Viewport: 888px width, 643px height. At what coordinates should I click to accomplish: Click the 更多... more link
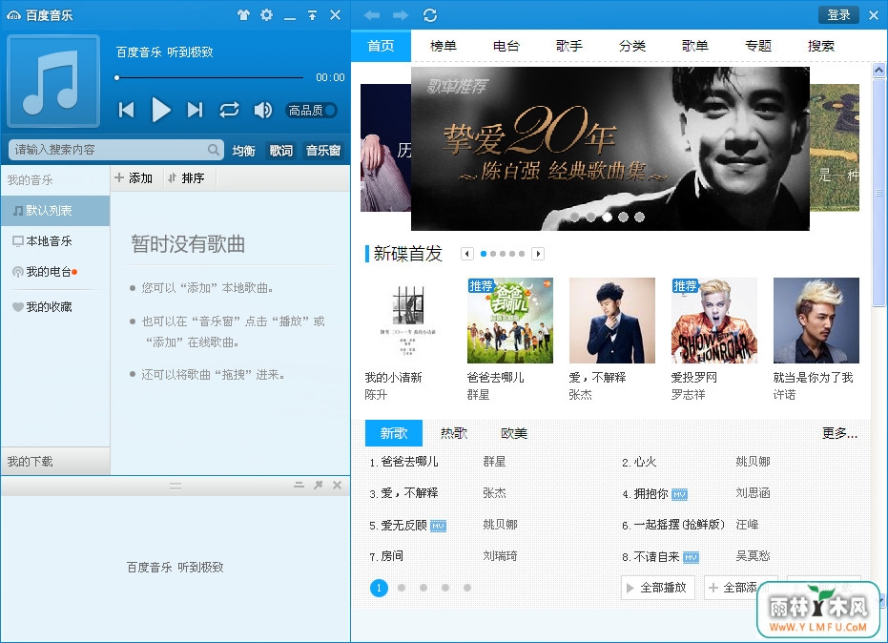[x=839, y=433]
